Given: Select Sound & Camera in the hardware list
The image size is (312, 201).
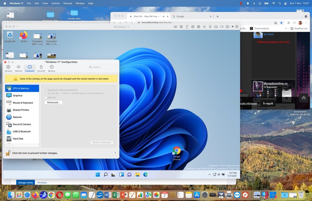Looking at the screenshot, I should coord(22,124).
